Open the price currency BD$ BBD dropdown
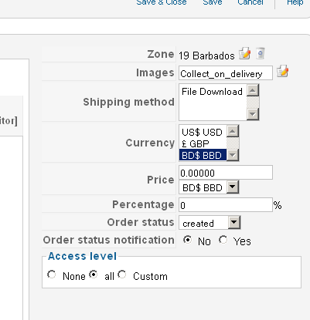This screenshot has height=320, width=310. 209,187
